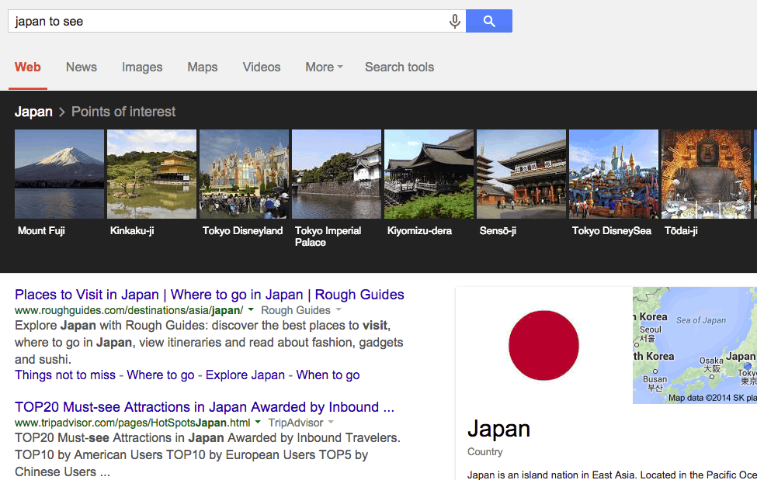Image resolution: width=757 pixels, height=480 pixels.
Task: Open the TOP20 Must-see Attractions result
Action: pos(204,407)
